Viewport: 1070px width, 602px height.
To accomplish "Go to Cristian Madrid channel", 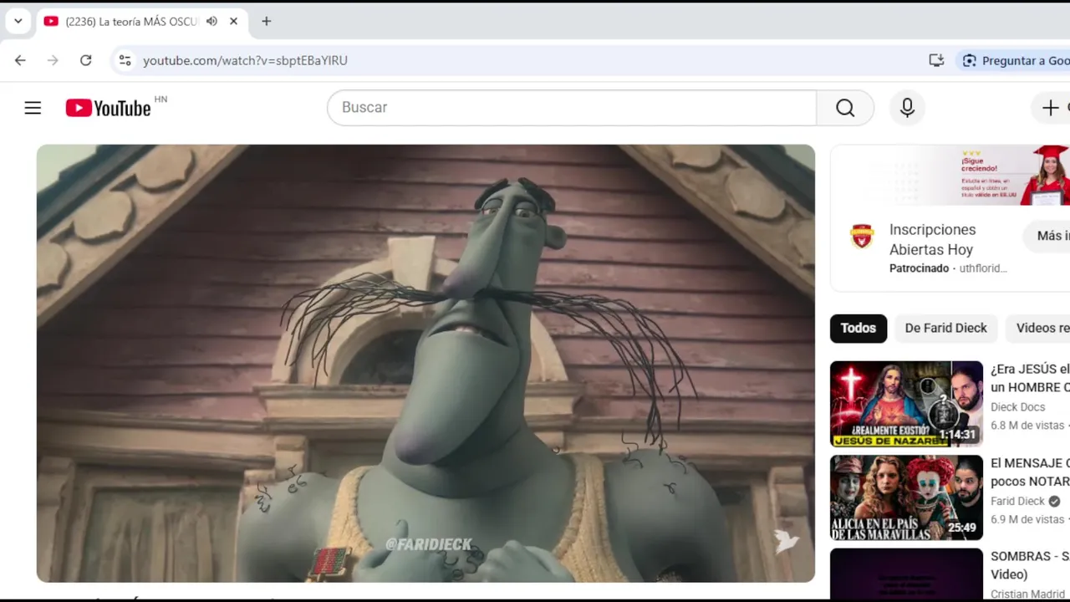I will click(x=1027, y=594).
